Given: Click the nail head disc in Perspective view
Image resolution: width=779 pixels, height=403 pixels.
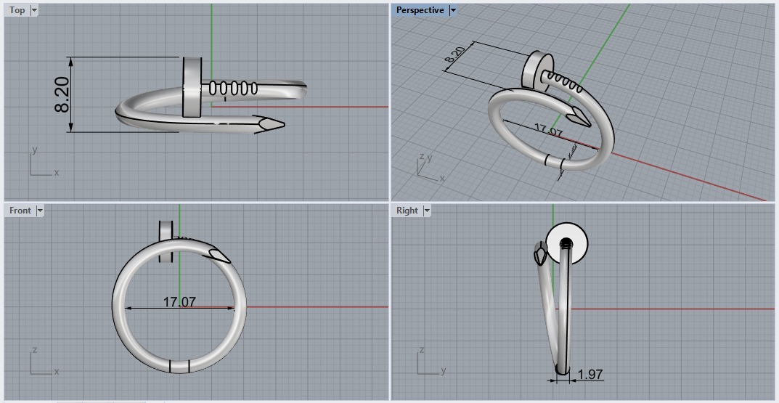Looking at the screenshot, I should click(537, 70).
